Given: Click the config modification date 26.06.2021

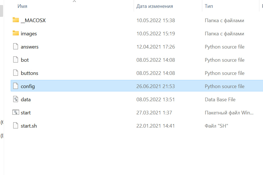Looking at the screenshot, I should [156, 86].
